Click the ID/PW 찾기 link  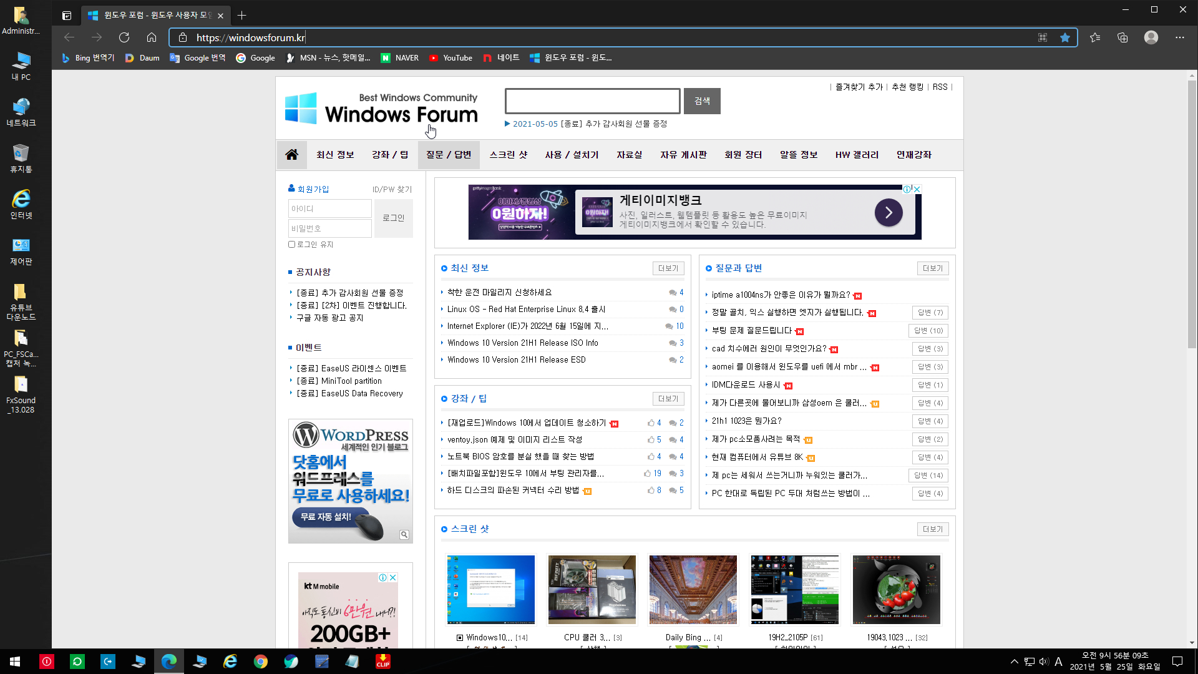click(x=392, y=189)
